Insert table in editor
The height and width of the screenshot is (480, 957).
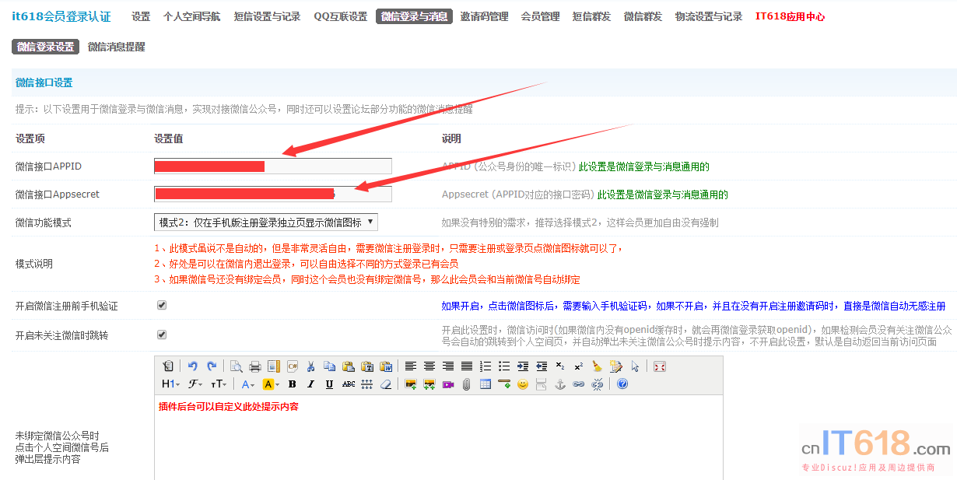point(486,384)
